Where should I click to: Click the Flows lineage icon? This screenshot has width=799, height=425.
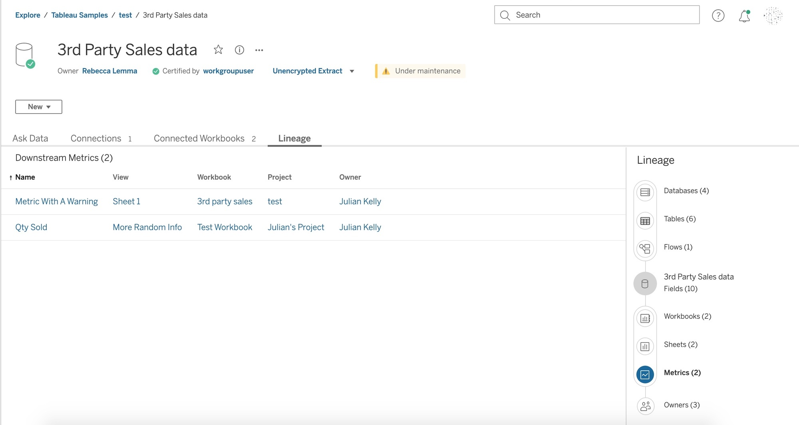point(645,249)
